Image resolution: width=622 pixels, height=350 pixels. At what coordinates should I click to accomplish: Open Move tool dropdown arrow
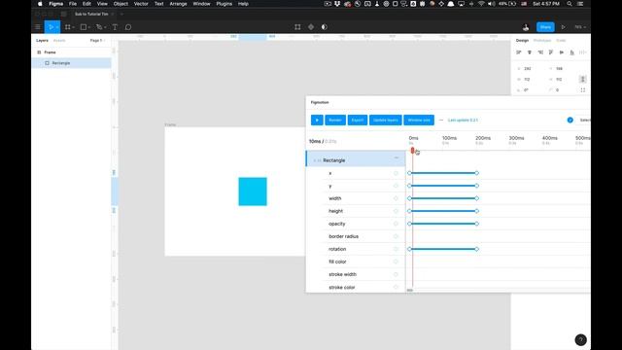(57, 27)
